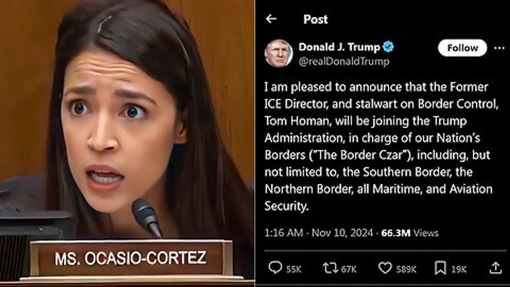Screen dimensions: 510x287
Task: Open the profile avatar picture
Action: (279, 53)
